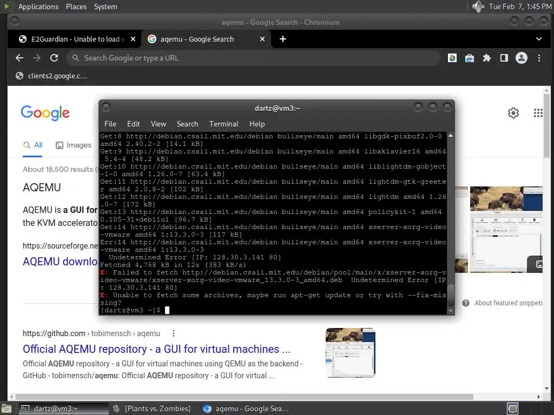Click the workspace switcher in the bottom panel

[513, 409]
